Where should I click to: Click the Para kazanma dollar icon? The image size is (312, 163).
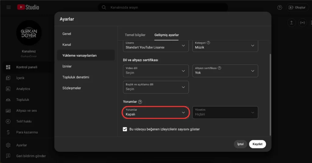[x=8, y=132]
